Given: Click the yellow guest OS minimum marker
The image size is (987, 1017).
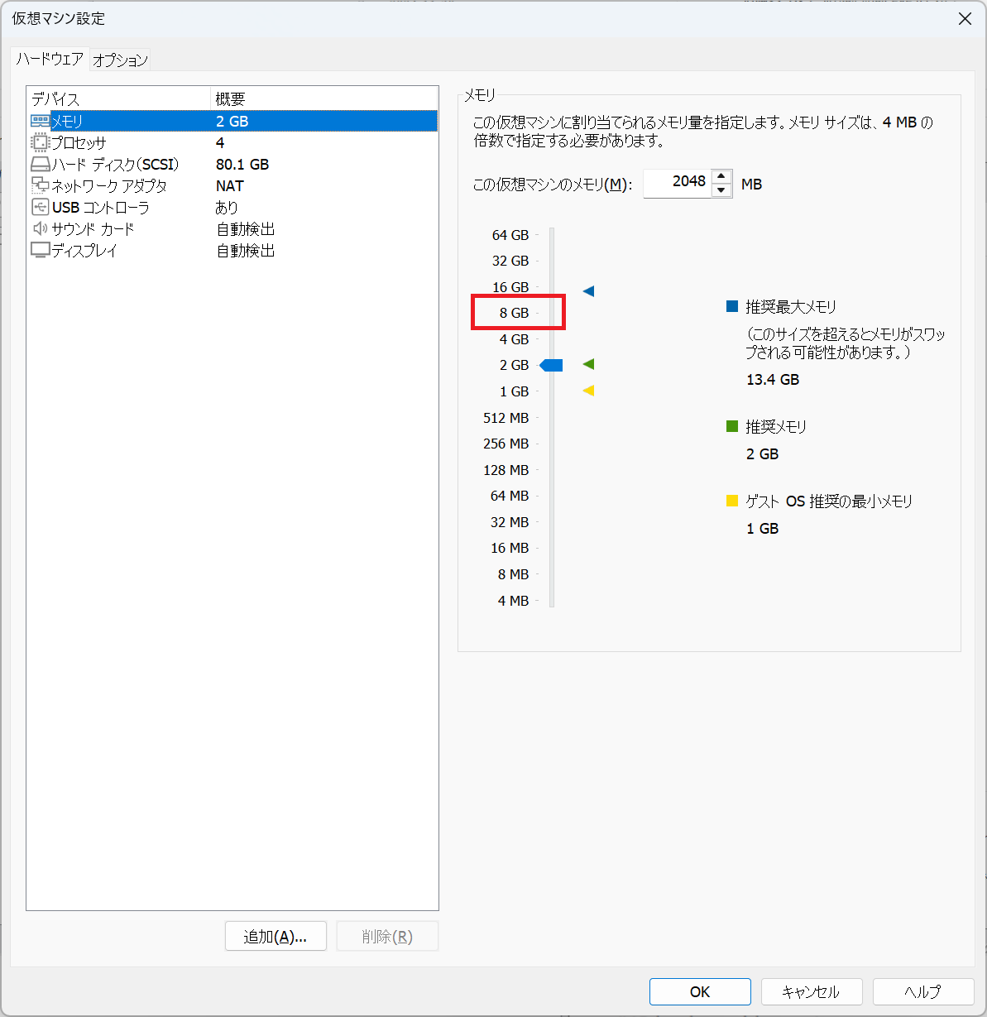Looking at the screenshot, I should point(588,391).
